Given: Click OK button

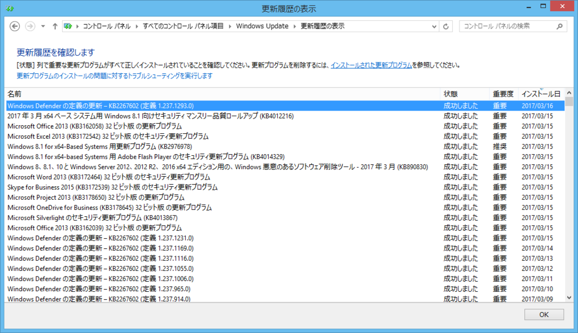Looking at the screenshot, I should pyautogui.click(x=544, y=314).
